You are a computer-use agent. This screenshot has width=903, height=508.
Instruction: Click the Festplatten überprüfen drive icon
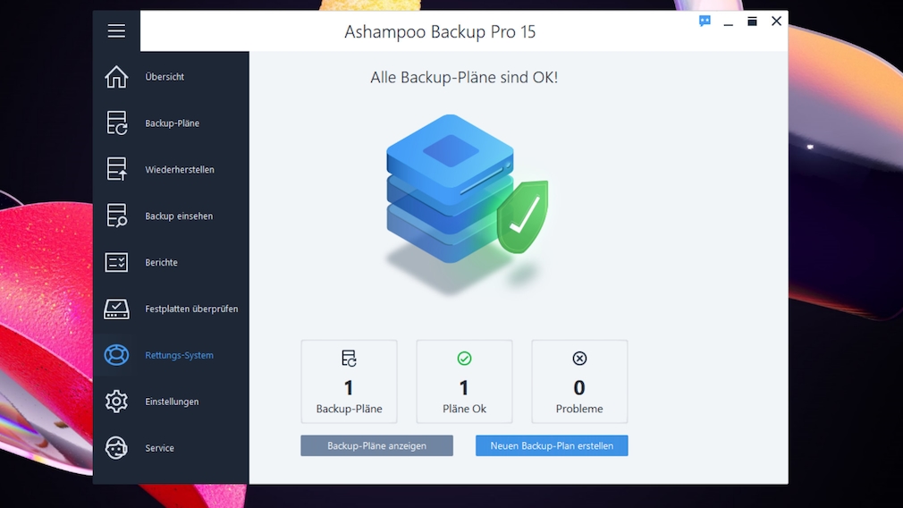116,309
